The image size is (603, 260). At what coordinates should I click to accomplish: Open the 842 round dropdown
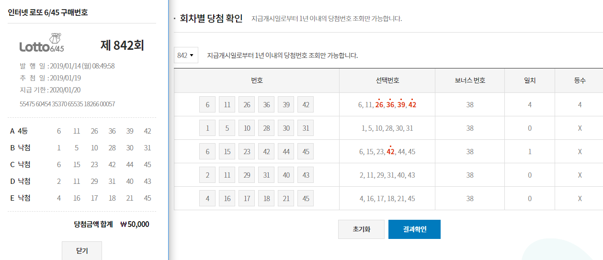click(x=186, y=55)
